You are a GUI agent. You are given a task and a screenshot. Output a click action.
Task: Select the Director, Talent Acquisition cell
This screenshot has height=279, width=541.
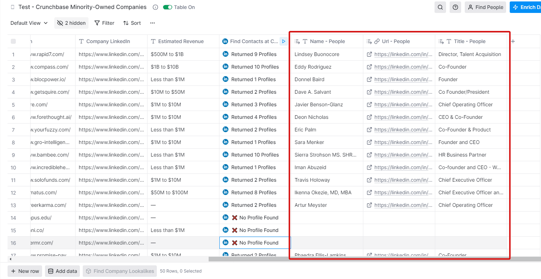tap(471, 54)
